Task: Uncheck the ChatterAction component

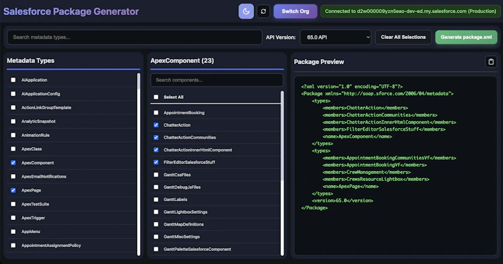Action: pyautogui.click(x=156, y=125)
